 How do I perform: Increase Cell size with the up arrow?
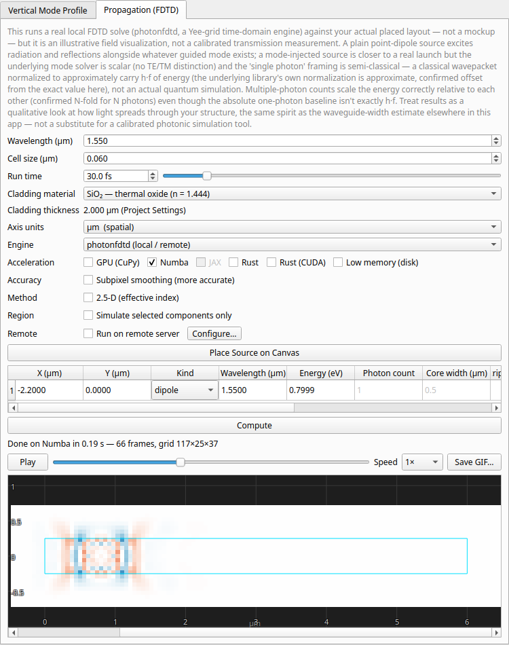496,156
